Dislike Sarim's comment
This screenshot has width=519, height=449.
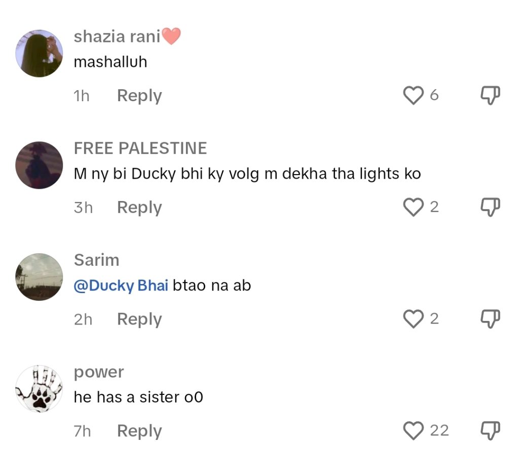click(490, 319)
